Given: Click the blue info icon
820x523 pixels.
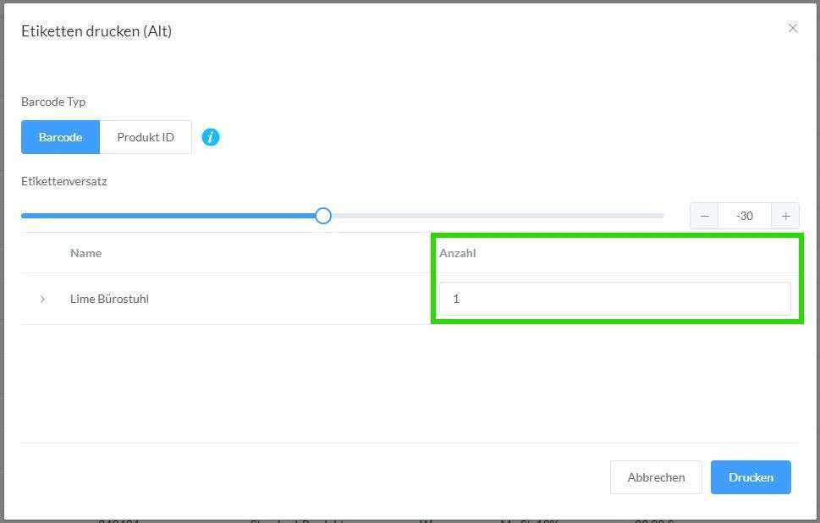Looking at the screenshot, I should (x=211, y=137).
